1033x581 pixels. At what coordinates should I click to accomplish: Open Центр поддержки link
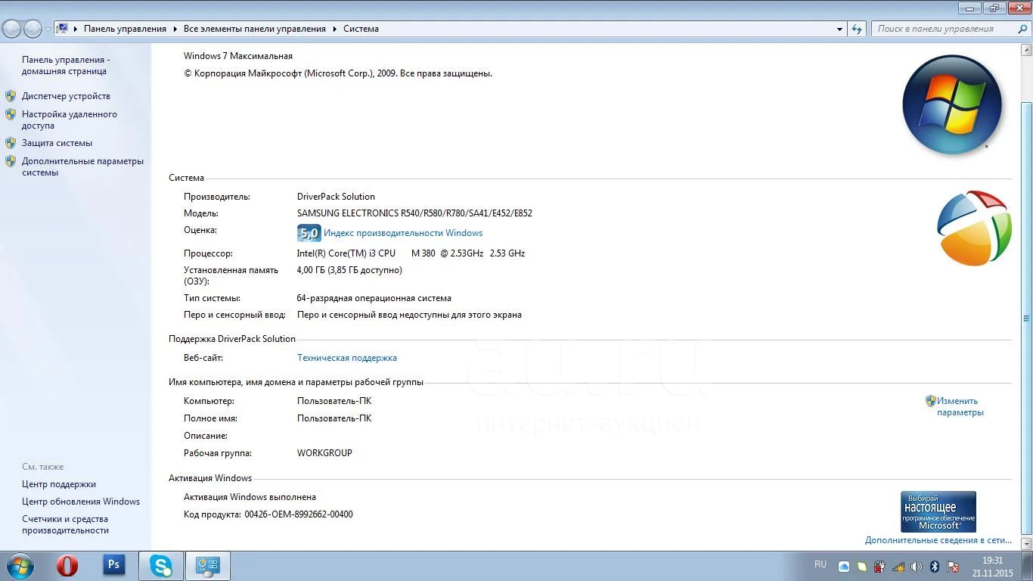coord(59,484)
